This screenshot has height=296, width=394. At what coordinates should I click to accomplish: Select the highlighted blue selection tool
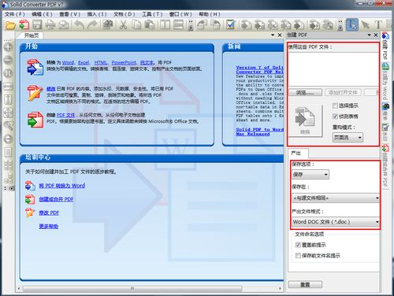pos(352,25)
